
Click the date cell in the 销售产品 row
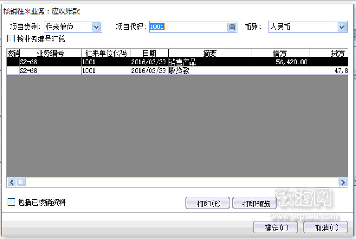pos(150,62)
